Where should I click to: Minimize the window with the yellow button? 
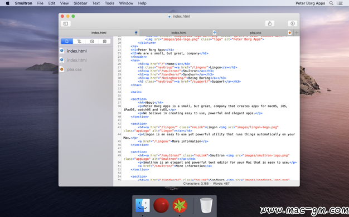click(67, 16)
